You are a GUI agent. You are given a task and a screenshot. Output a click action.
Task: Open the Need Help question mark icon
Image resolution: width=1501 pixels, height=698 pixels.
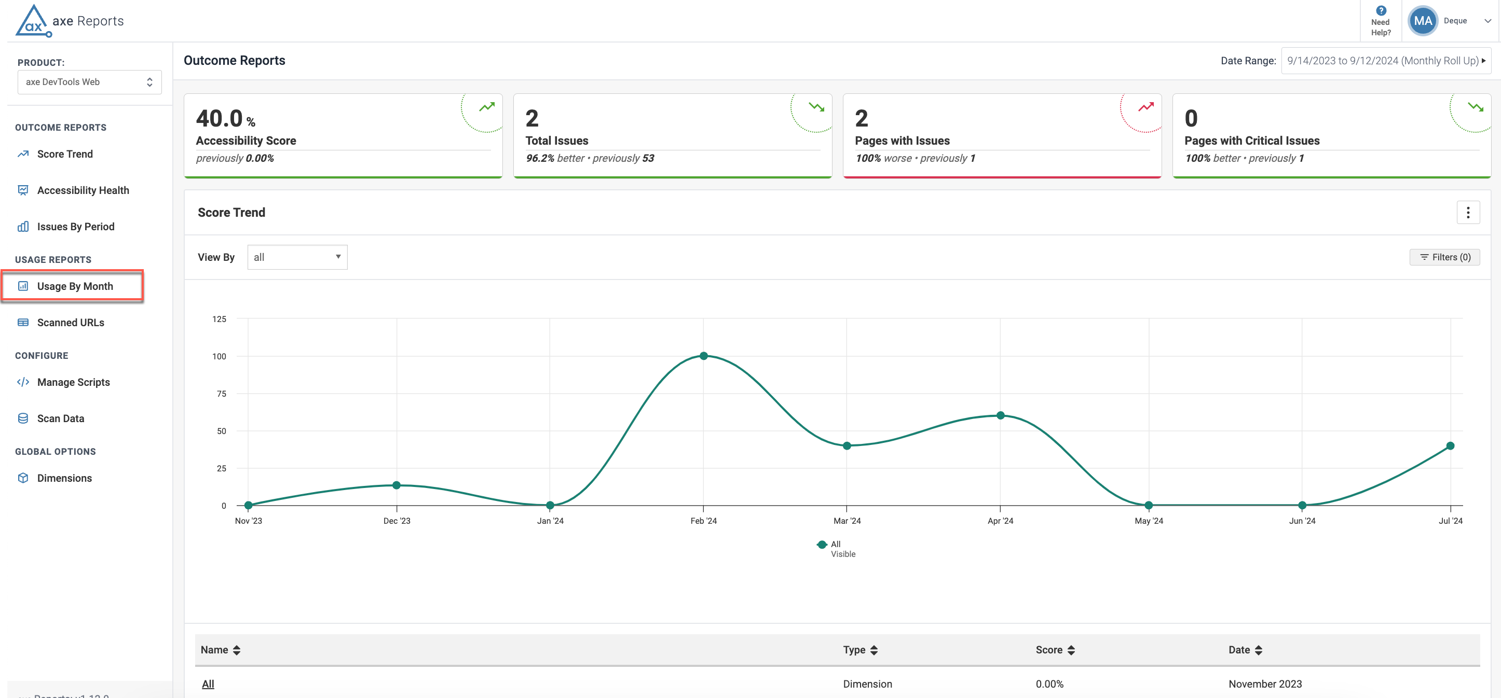[1381, 10]
